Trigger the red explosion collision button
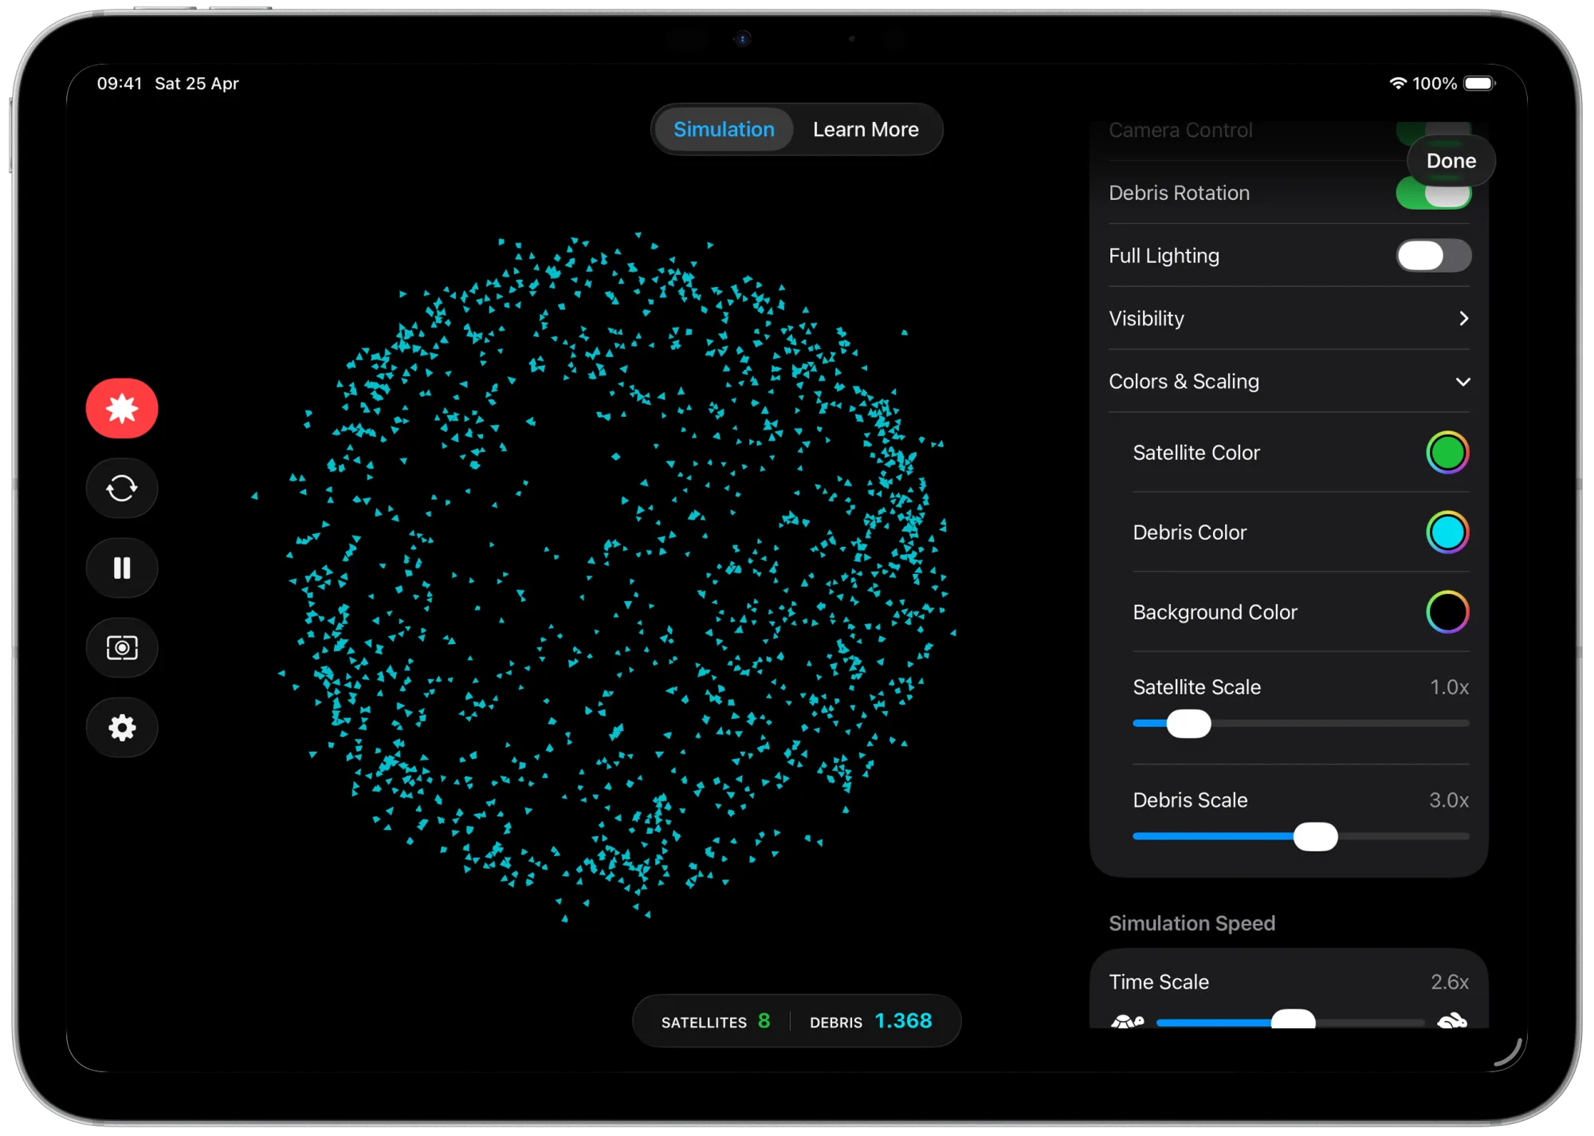1594x1136 pixels. [122, 408]
